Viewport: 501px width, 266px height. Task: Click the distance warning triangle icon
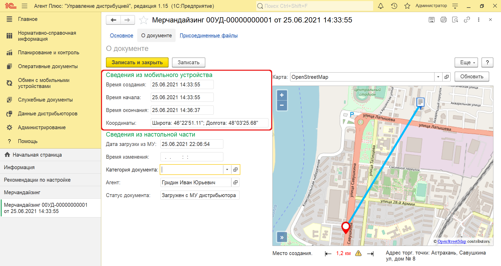click(x=358, y=253)
